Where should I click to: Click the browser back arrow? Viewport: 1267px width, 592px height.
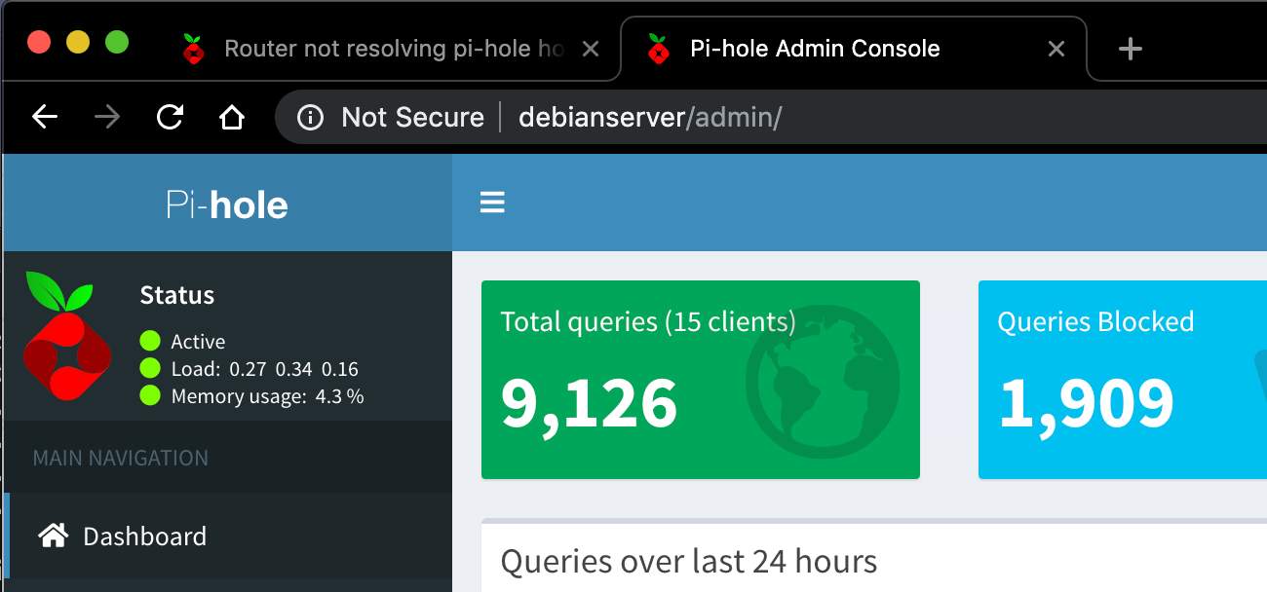point(45,118)
